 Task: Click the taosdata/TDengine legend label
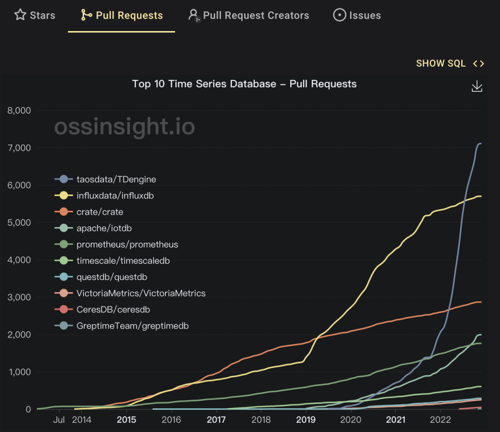116,179
